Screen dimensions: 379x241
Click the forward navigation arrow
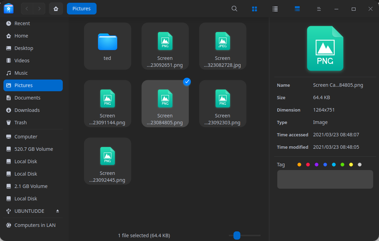point(39,9)
